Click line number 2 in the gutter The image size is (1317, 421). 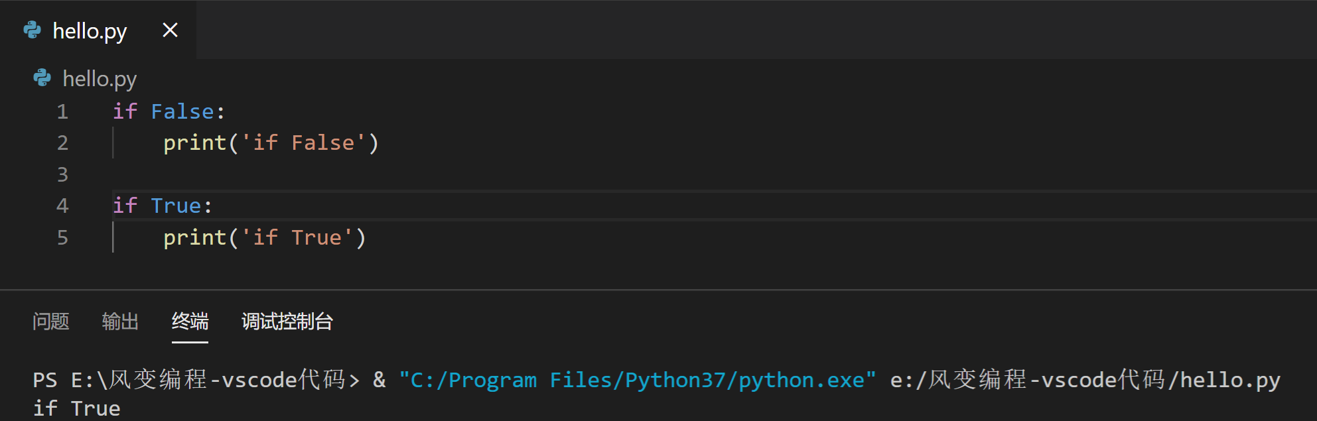[62, 143]
